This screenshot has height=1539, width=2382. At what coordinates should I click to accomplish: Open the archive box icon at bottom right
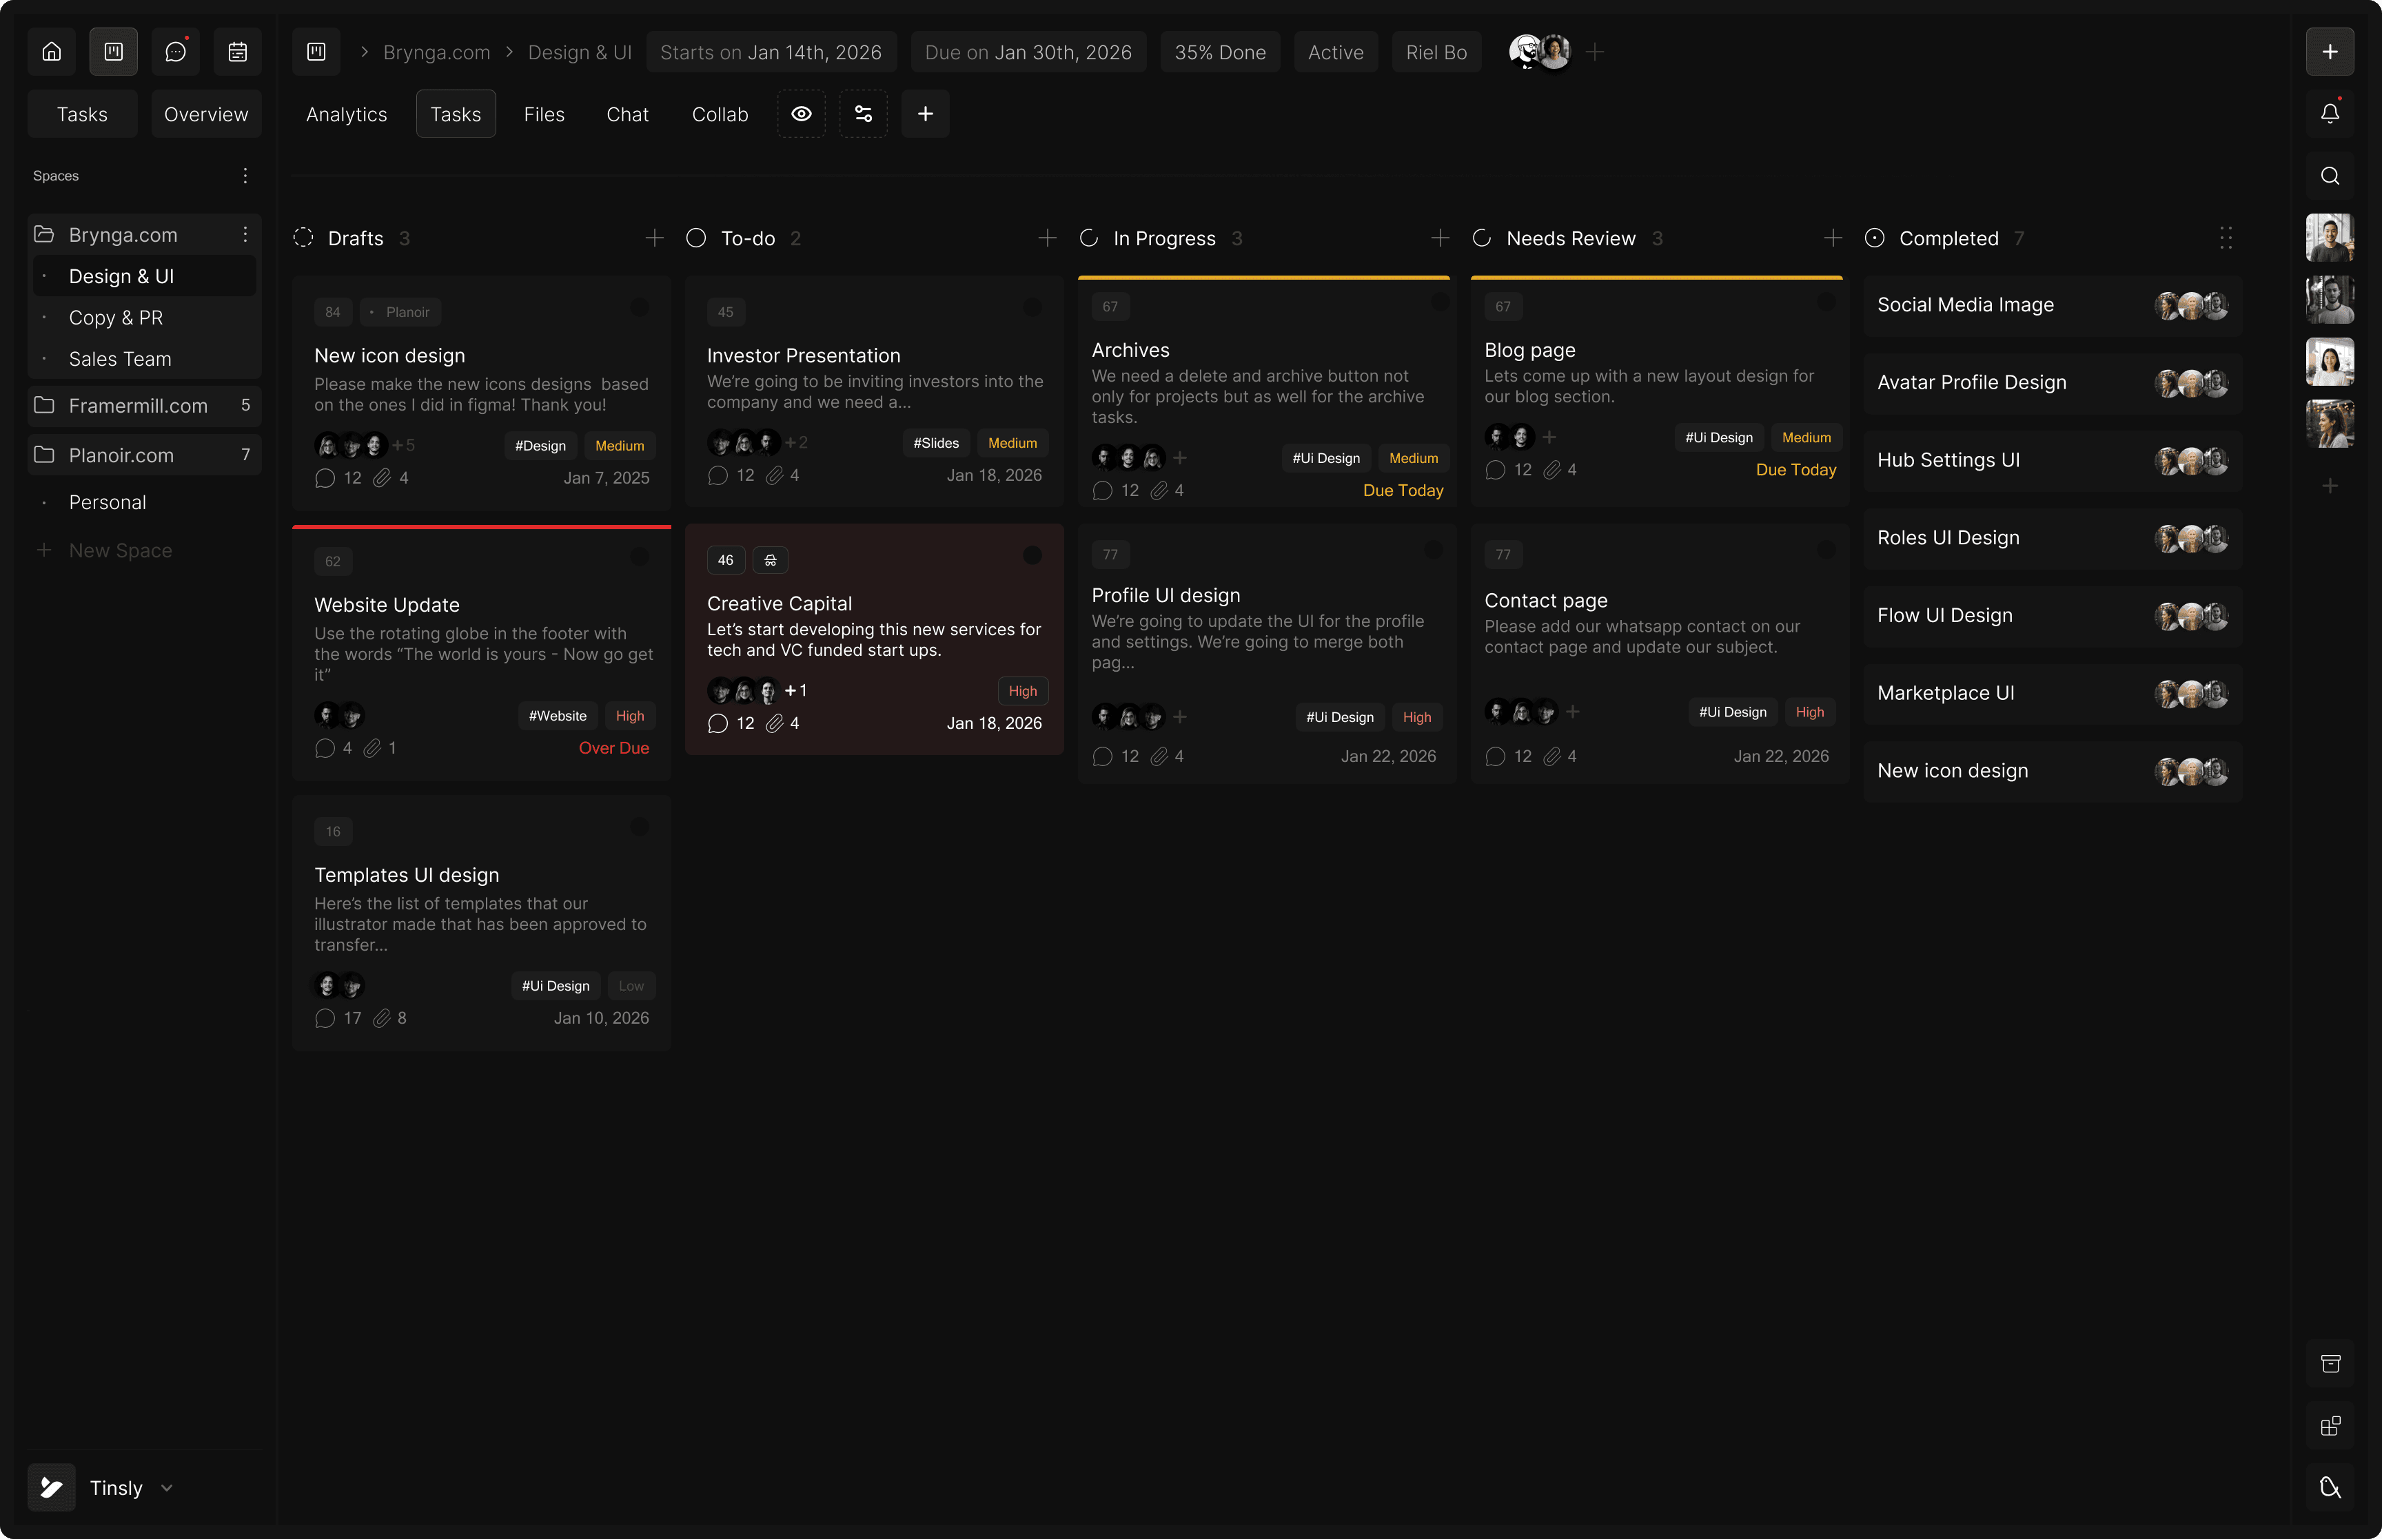click(2329, 1364)
